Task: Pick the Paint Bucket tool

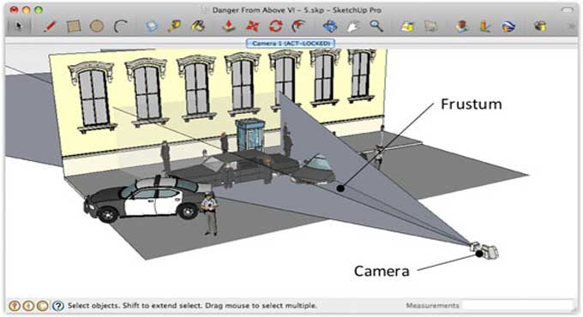Action: pyautogui.click(x=198, y=27)
